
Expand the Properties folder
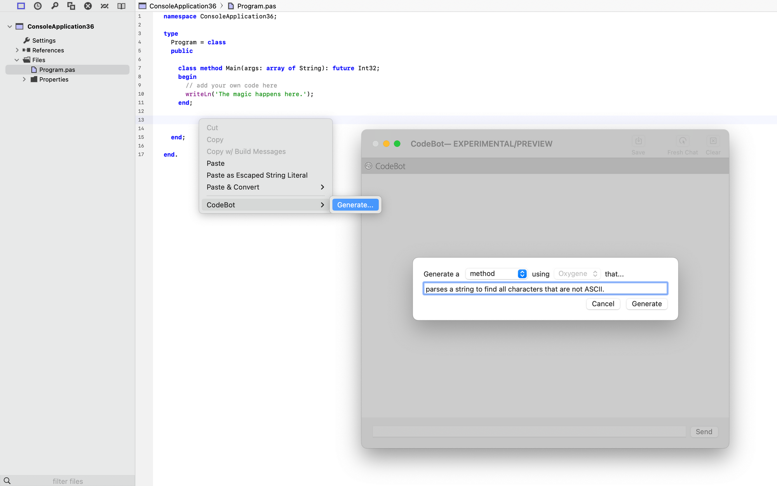click(23, 79)
